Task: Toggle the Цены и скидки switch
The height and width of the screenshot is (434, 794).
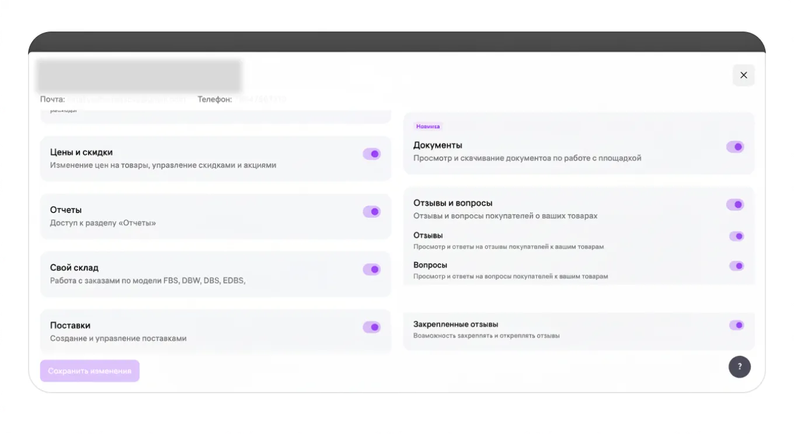Action: (x=371, y=154)
